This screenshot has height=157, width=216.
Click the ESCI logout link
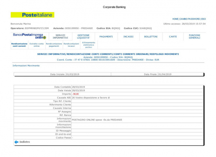[x=203, y=19]
